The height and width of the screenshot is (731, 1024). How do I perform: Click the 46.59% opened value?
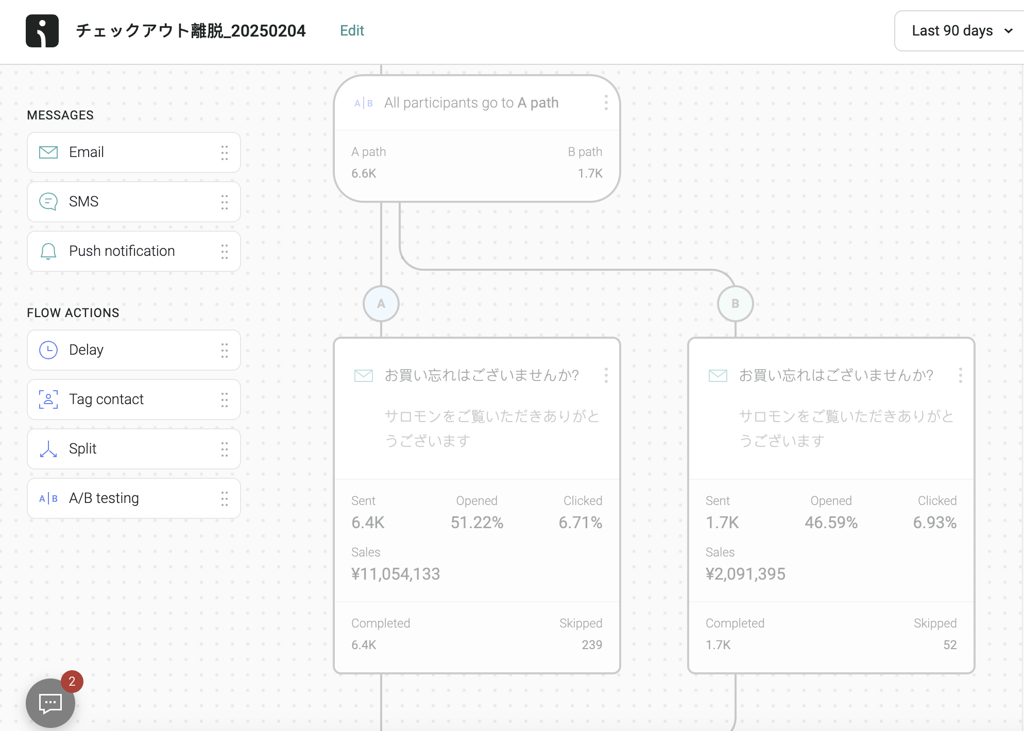coord(831,523)
